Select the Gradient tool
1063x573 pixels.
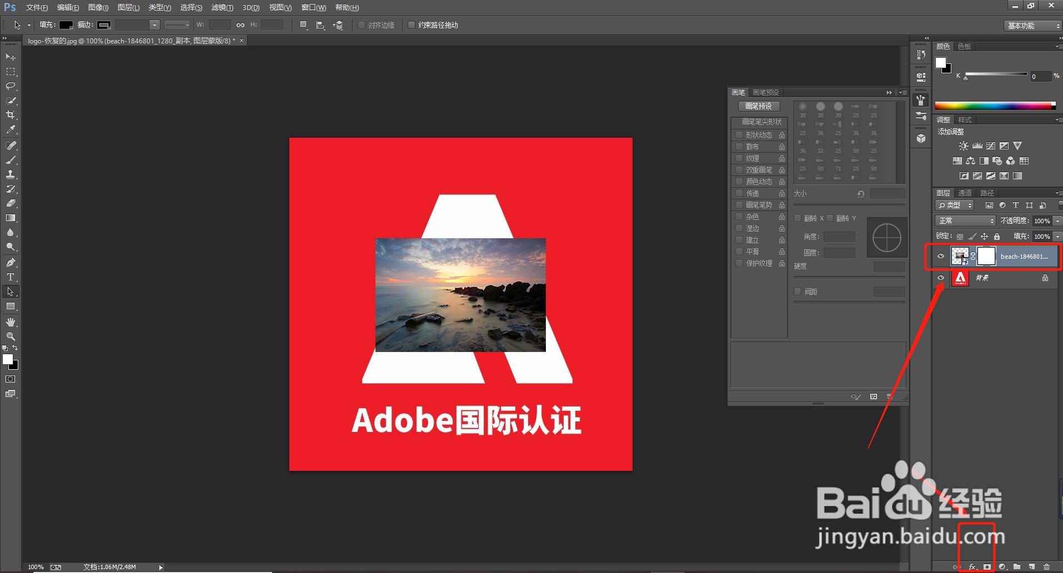(x=11, y=218)
